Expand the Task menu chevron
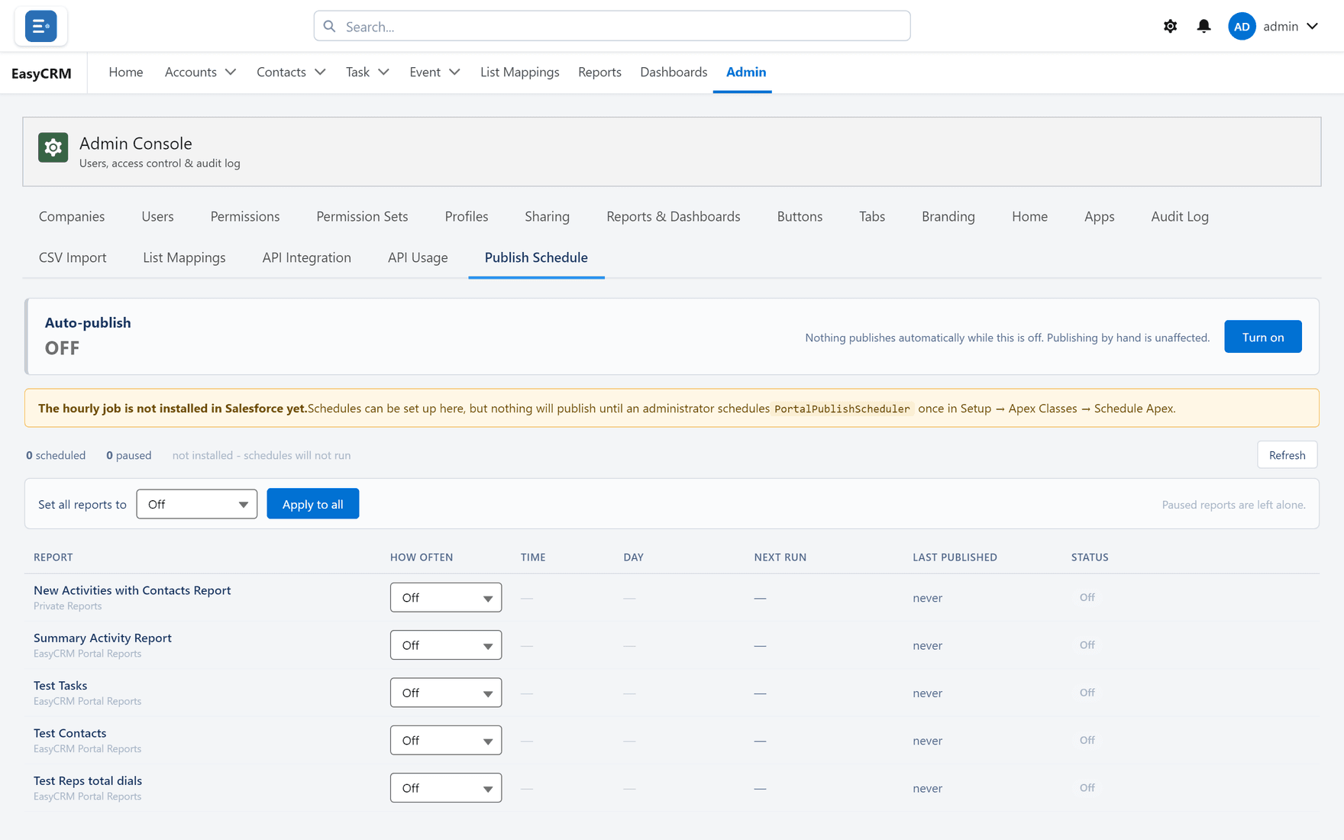Screen dimensions: 1344x840 pyautogui.click(x=383, y=72)
